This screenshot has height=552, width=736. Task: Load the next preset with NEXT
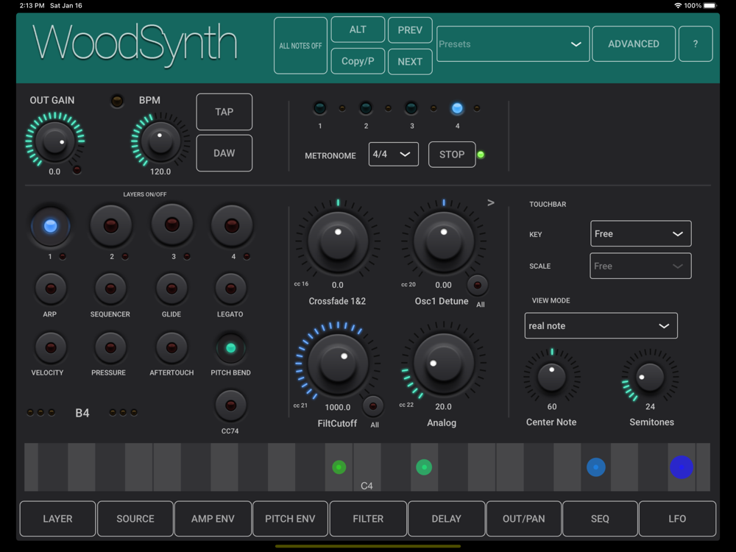tap(410, 62)
